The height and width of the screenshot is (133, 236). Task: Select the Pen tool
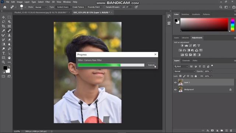pos(9,49)
